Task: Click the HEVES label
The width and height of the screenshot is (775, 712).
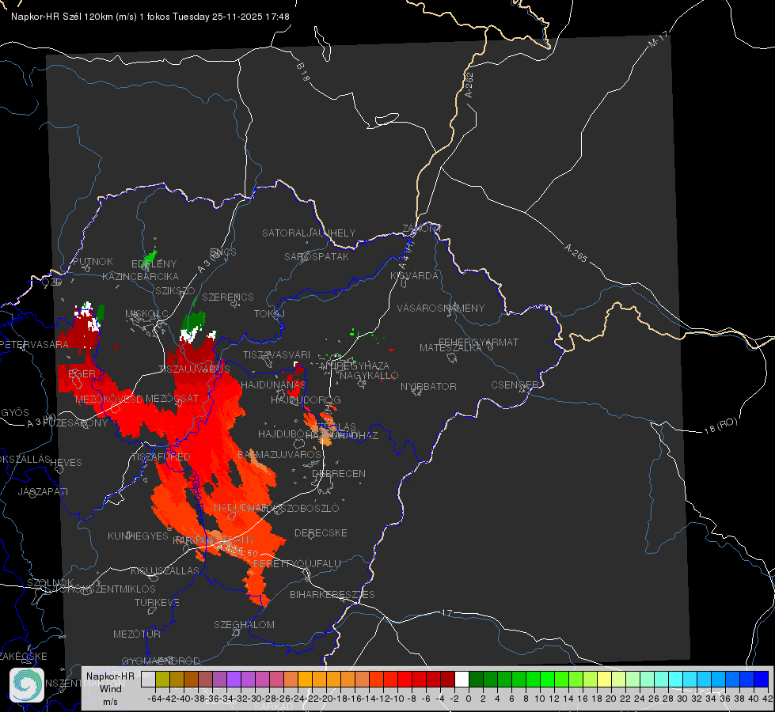Action: [x=66, y=463]
